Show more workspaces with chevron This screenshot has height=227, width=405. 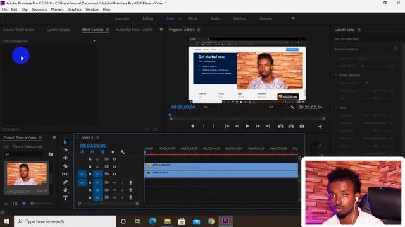tap(293, 18)
